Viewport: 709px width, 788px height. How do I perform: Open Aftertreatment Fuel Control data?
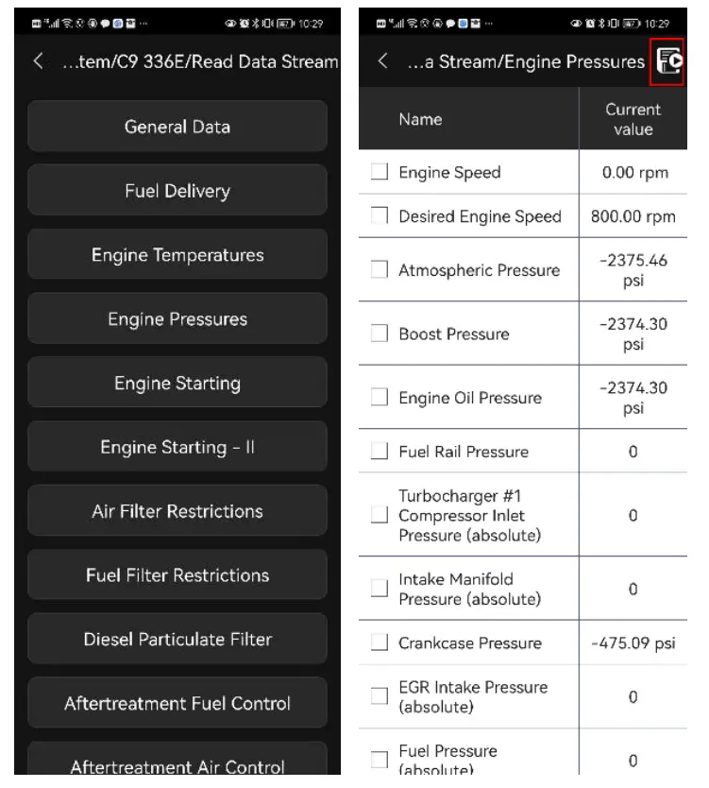177,704
